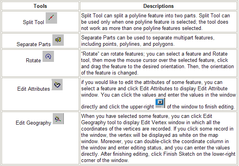This screenshot has width=239, height=166.
Task: Activate the Rotate tool icon
Action: tap(48, 56)
